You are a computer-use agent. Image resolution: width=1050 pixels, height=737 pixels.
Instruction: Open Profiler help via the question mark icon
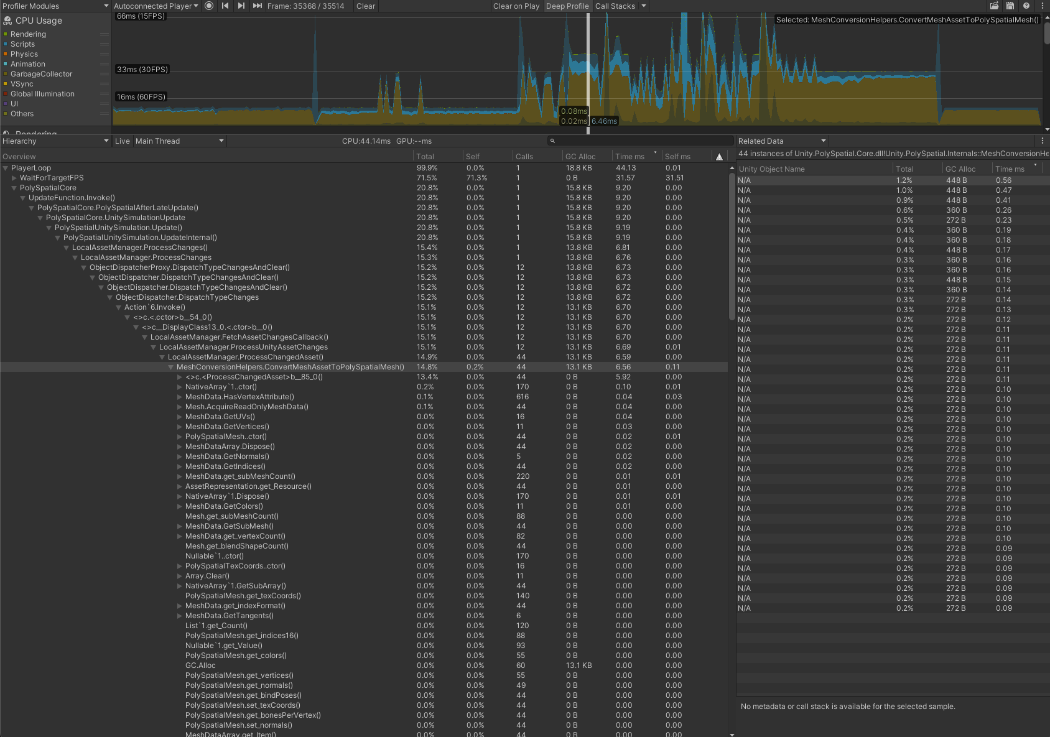point(1026,6)
